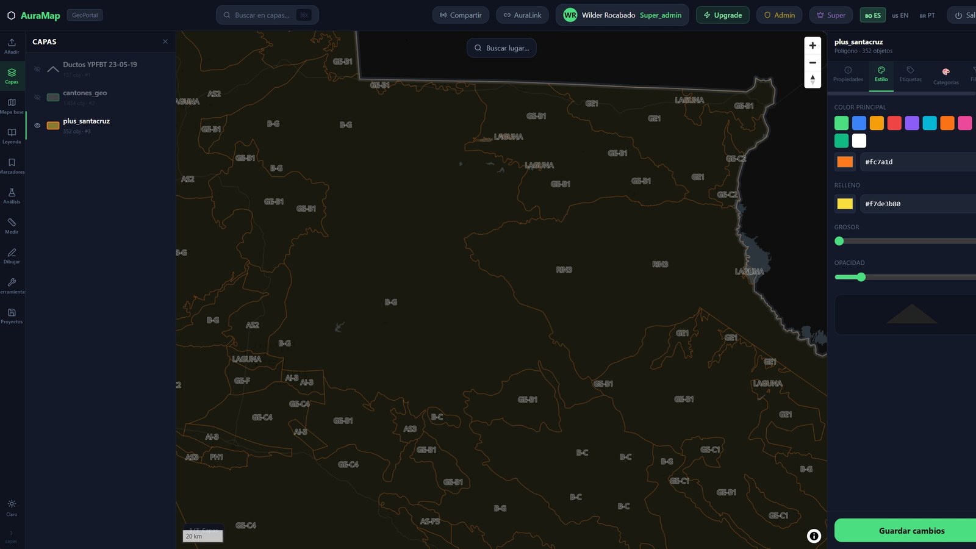Zoom in on the map

813,45
